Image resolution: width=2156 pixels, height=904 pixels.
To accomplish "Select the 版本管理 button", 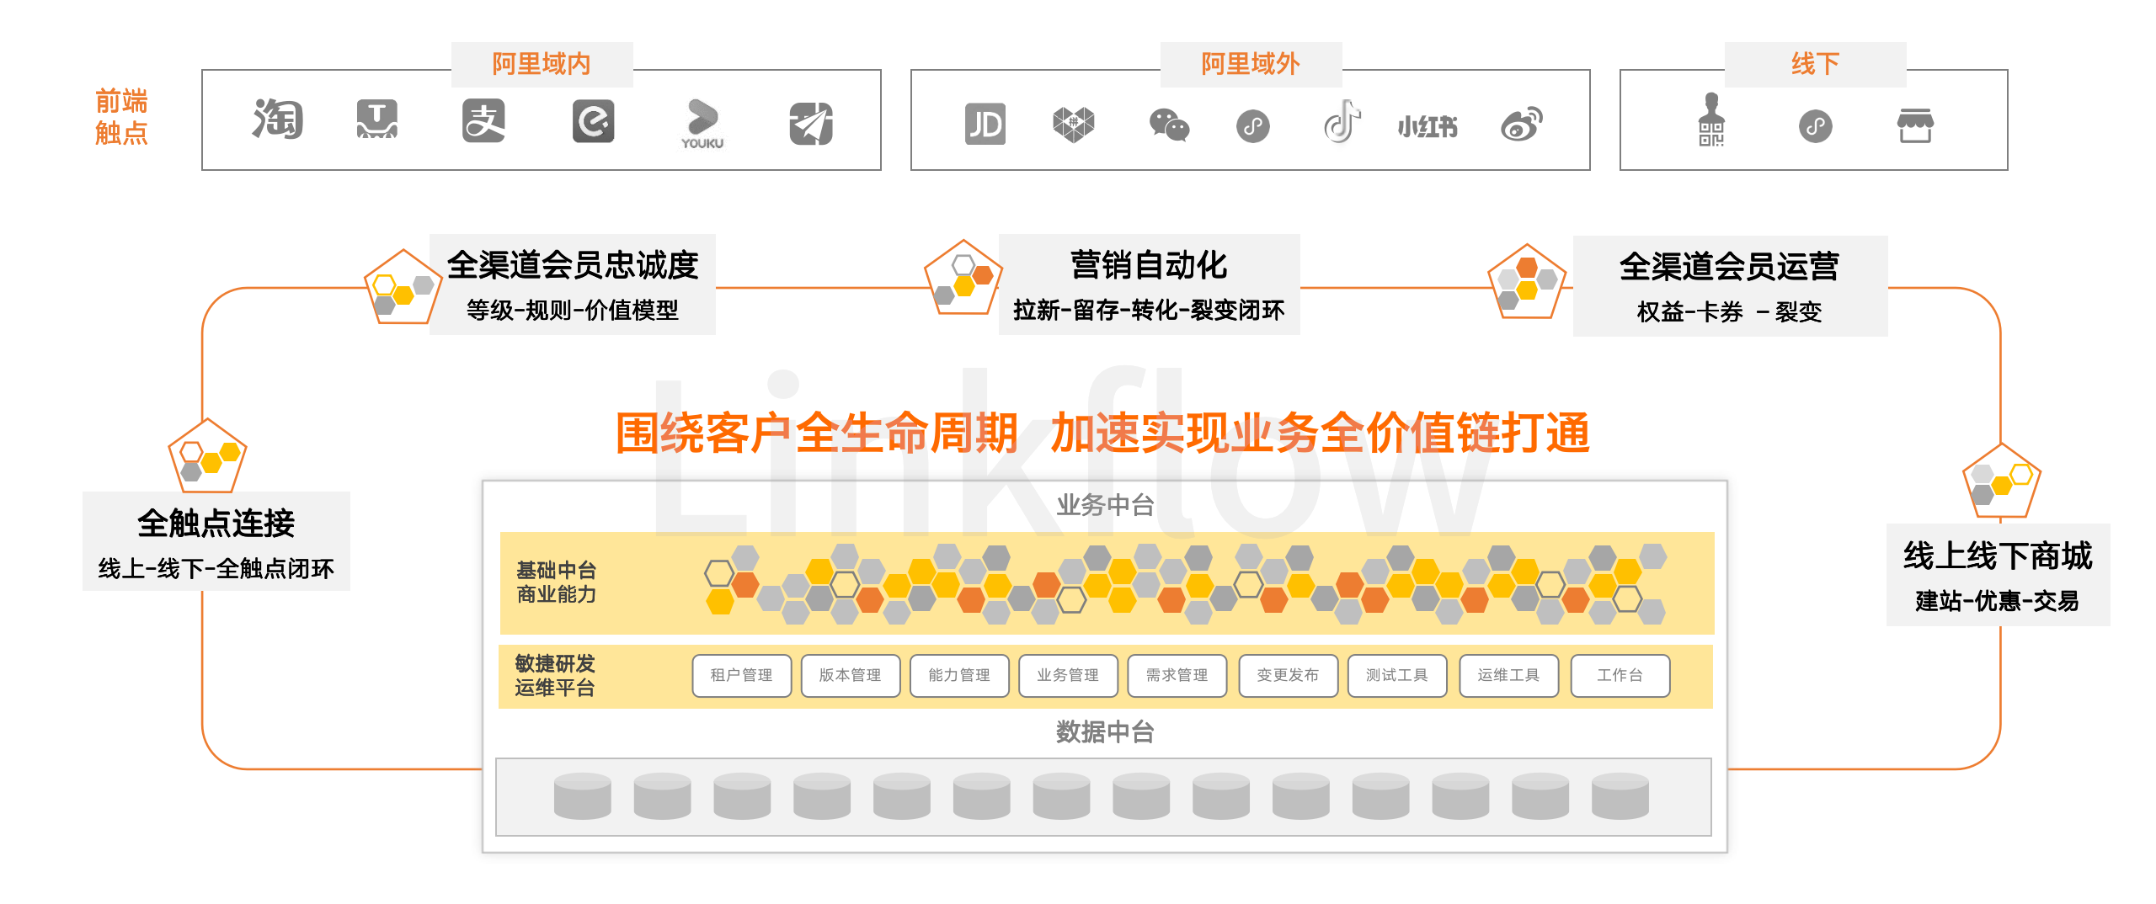I will click(x=851, y=676).
